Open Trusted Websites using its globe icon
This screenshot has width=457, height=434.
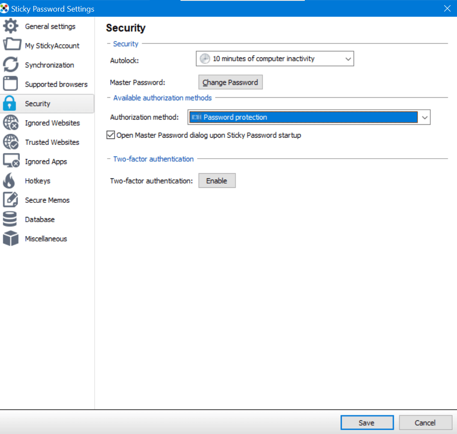tap(12, 142)
